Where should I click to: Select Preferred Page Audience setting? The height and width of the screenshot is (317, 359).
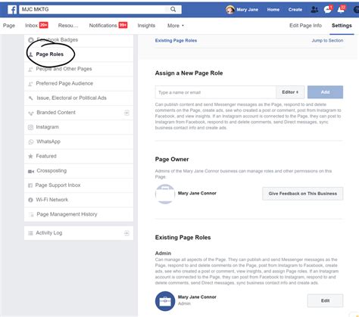pos(79,83)
